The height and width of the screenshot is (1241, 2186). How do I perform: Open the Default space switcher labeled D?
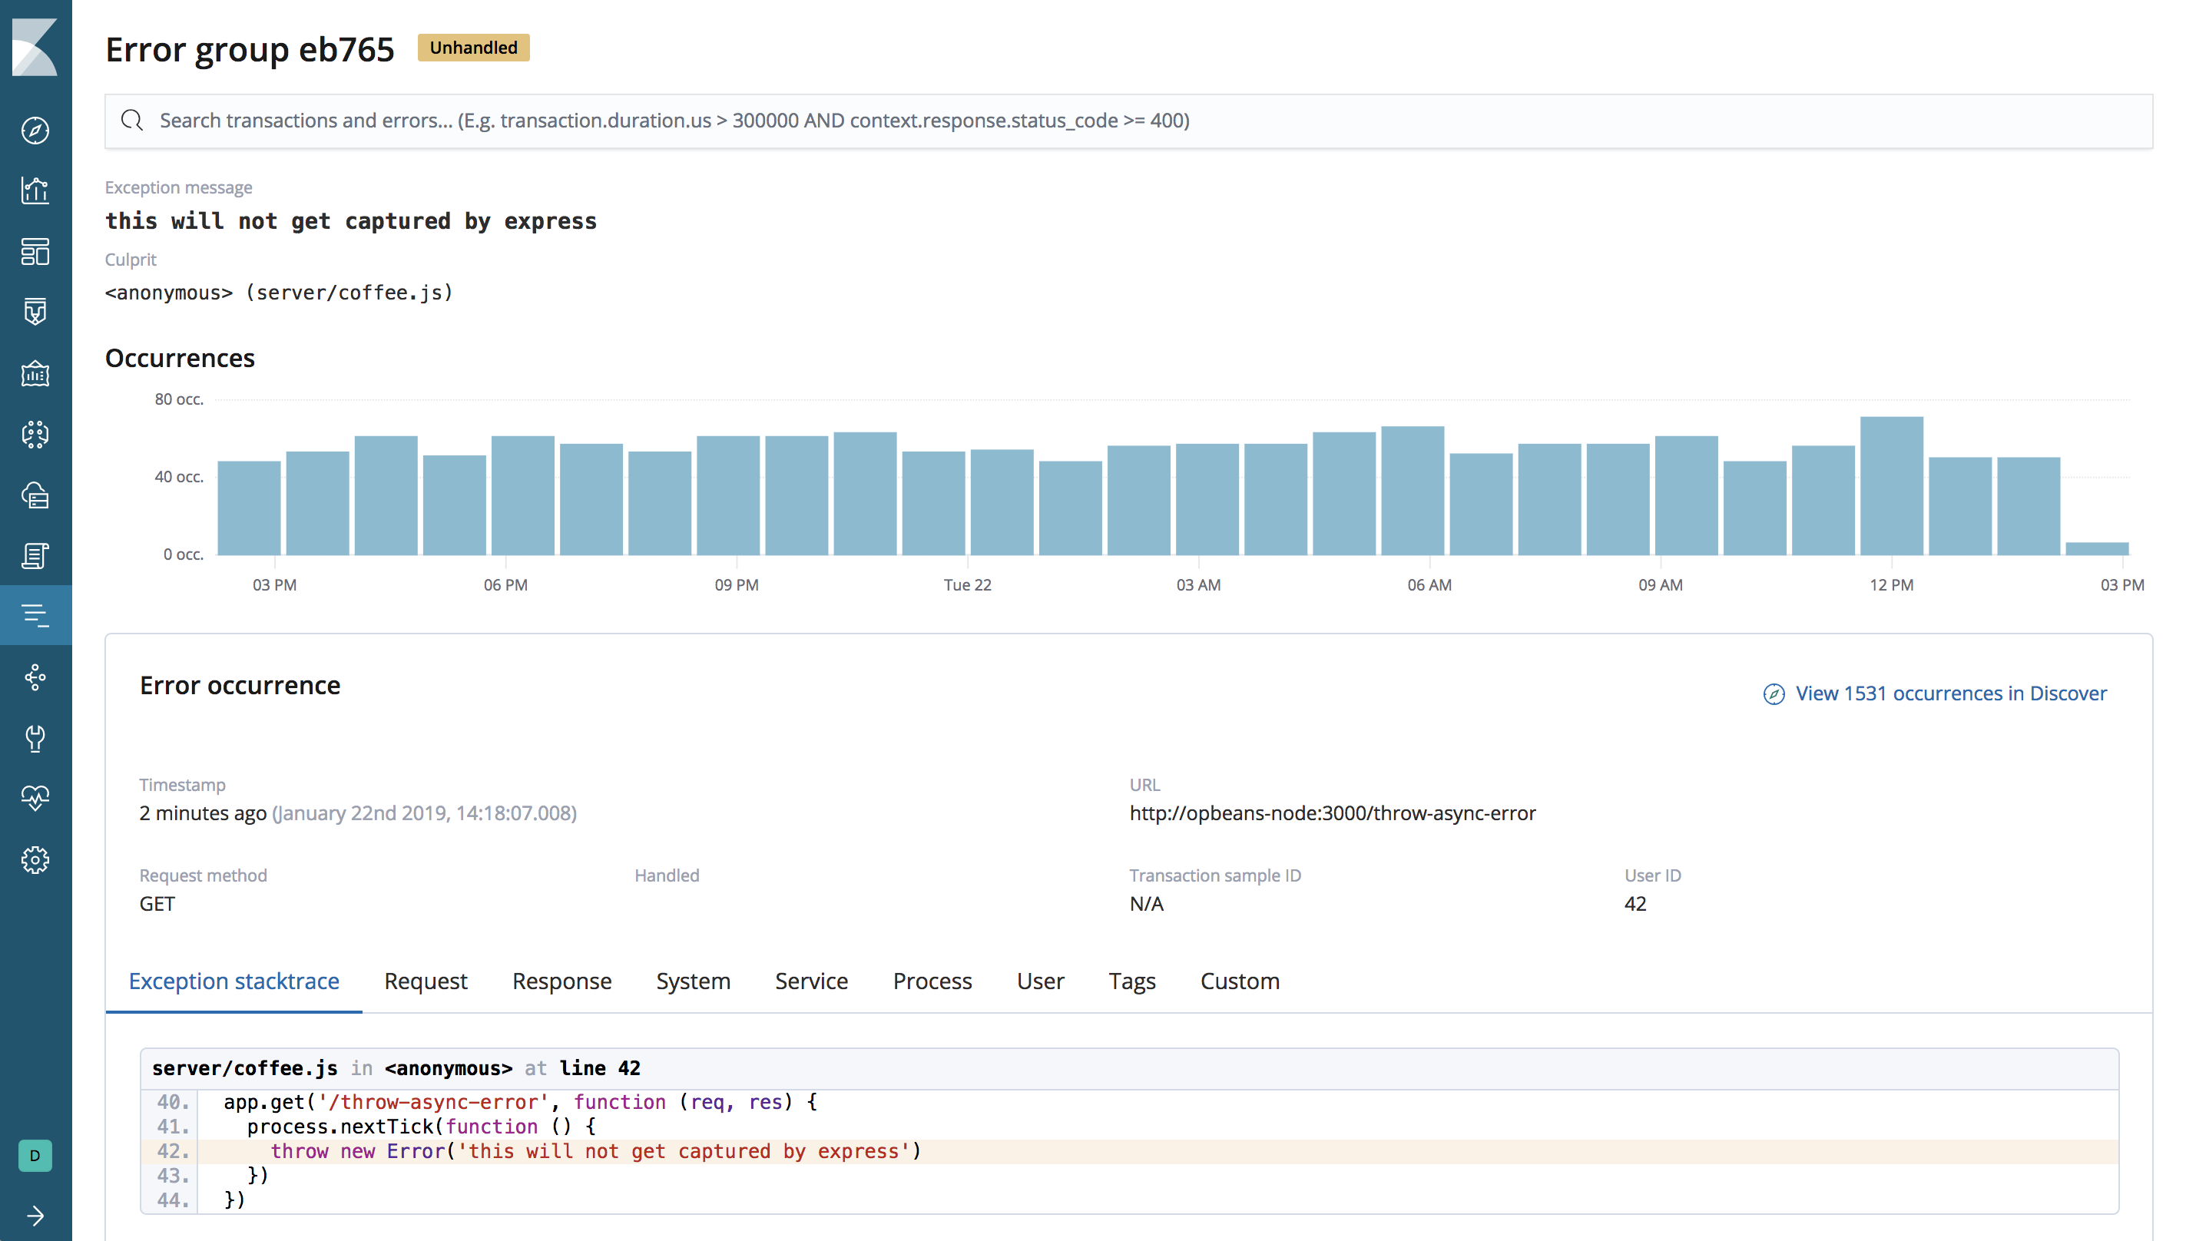pyautogui.click(x=35, y=1156)
